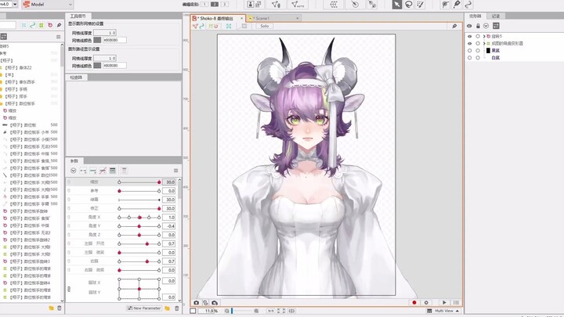Toggle all visibility via header eye icon
Image resolution: width=564 pixels, height=317 pixels.
pos(469,26)
